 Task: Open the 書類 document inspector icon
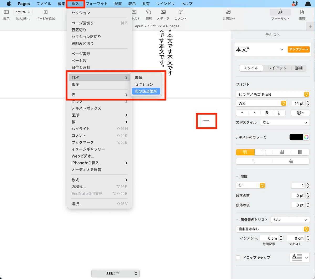302,12
